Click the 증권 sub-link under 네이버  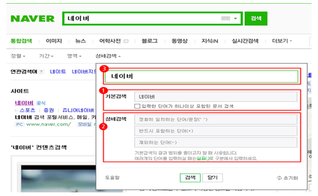click(49, 110)
